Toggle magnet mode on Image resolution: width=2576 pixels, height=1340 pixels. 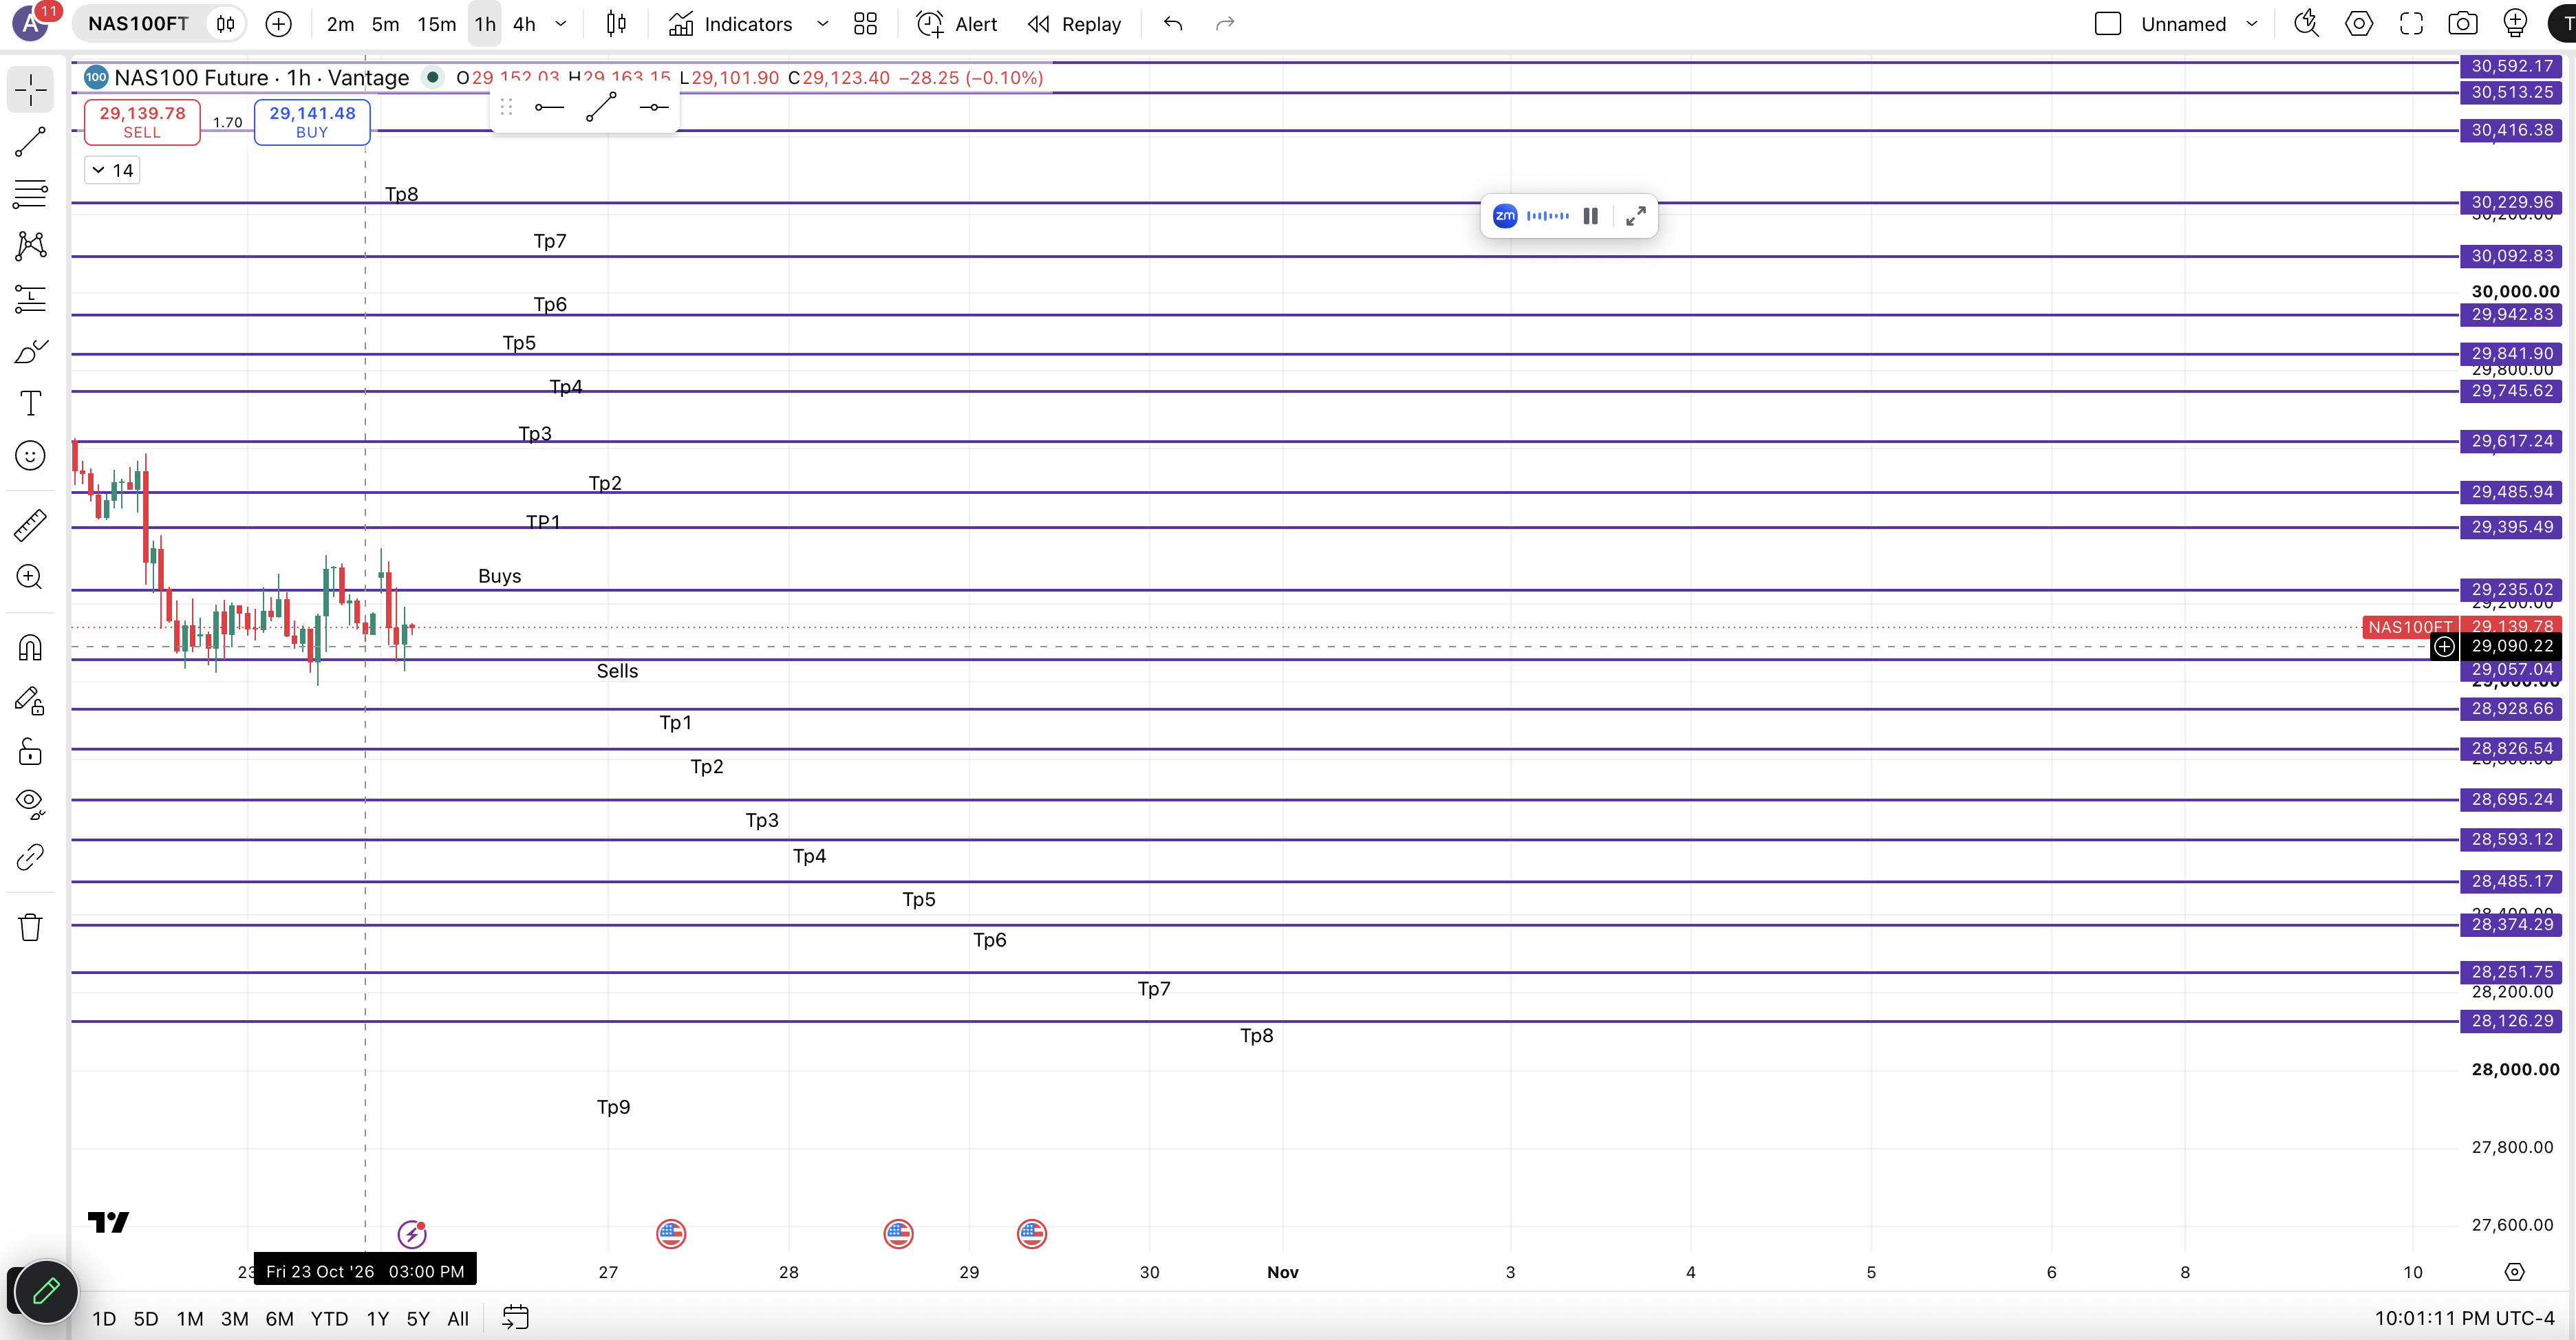point(30,648)
